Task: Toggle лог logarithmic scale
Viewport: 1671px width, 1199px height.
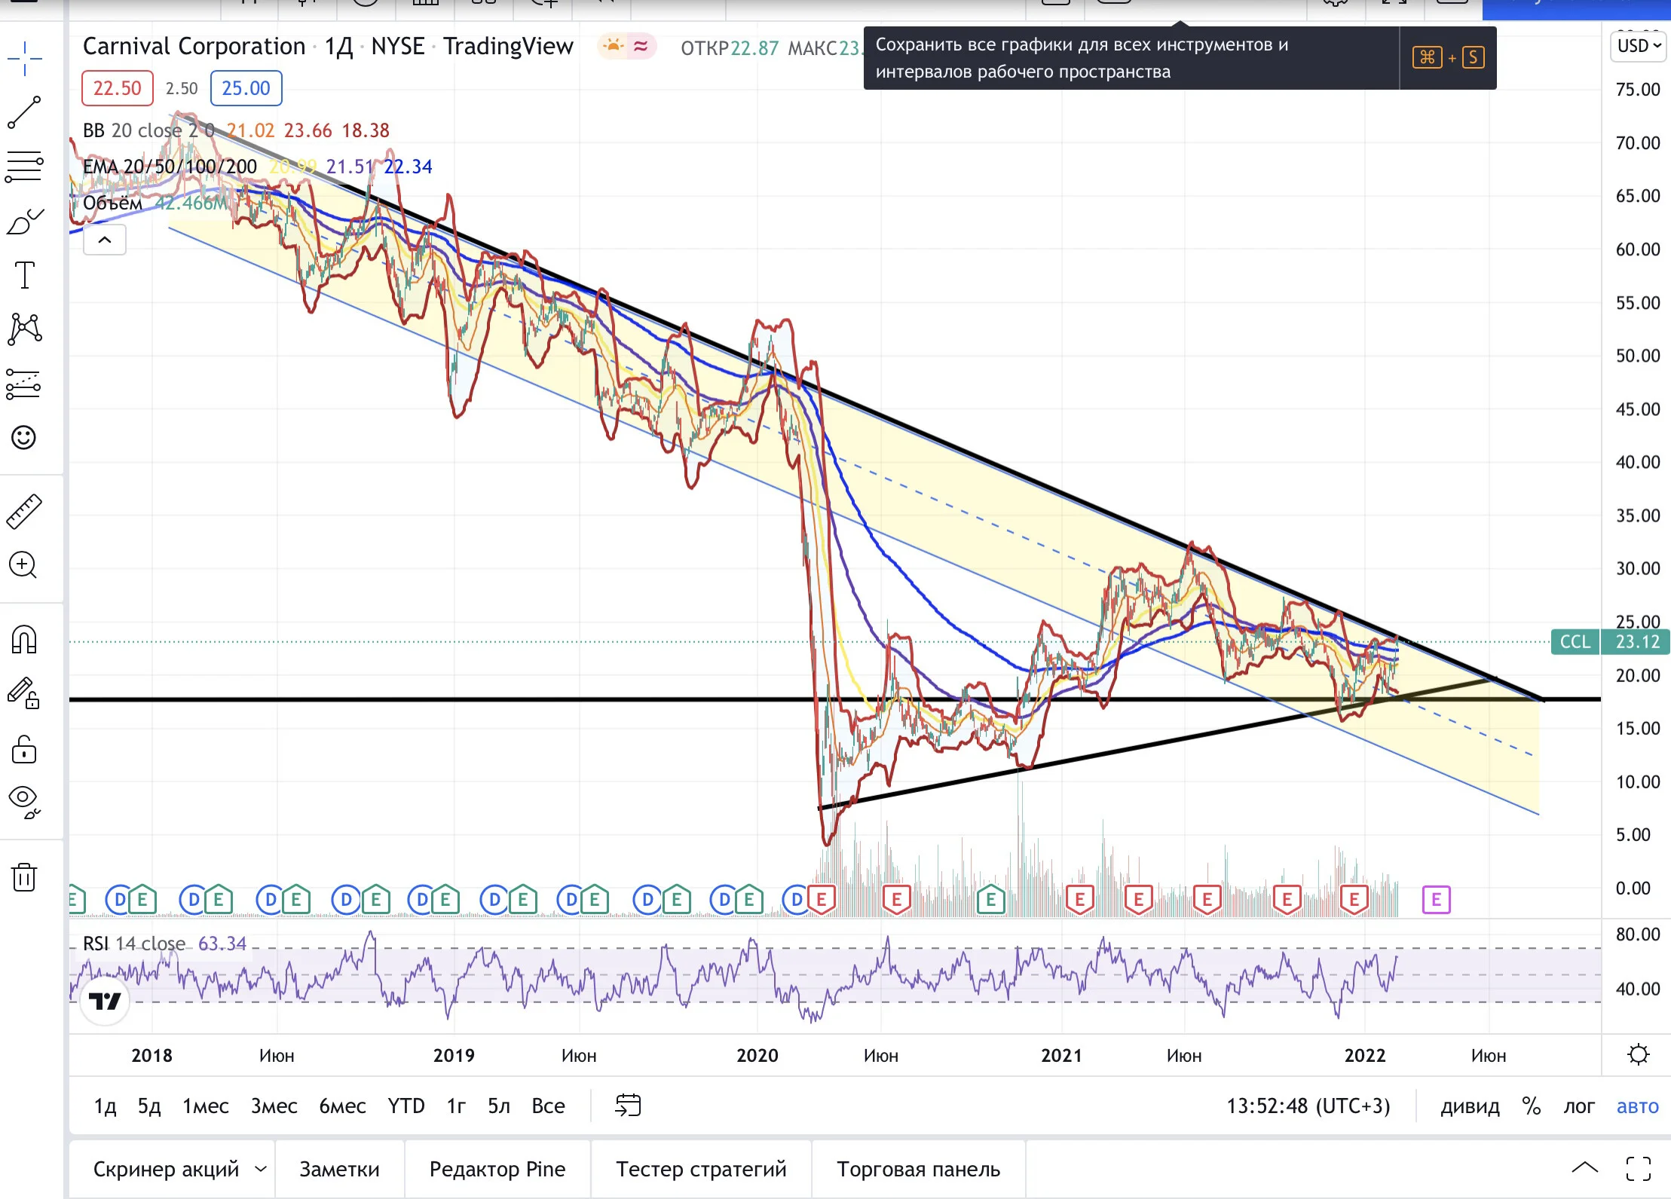Action: (x=1579, y=1106)
